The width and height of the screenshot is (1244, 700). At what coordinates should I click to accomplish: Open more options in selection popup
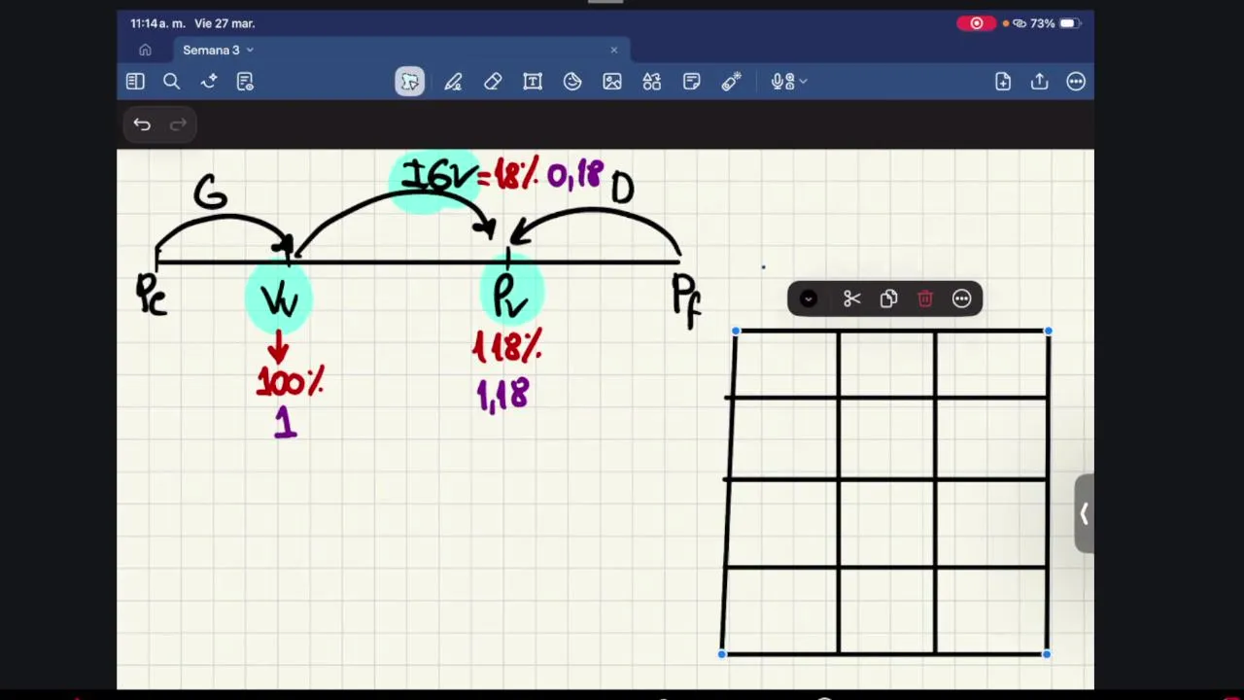click(961, 299)
